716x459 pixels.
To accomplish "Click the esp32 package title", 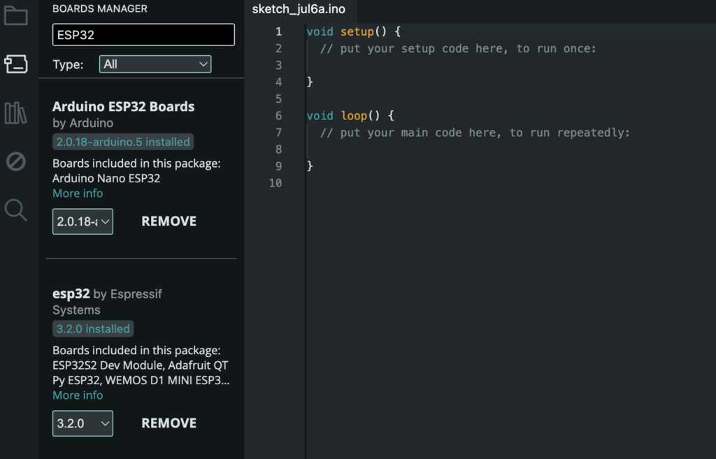I will (x=71, y=293).
